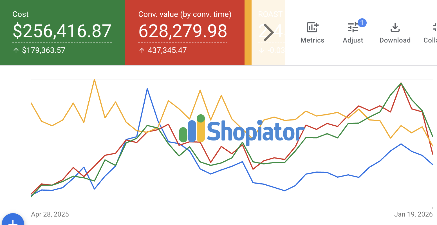This screenshot has width=437, height=225.
Task: Toggle the Conv. value (by conv. time) card
Action: (x=184, y=32)
